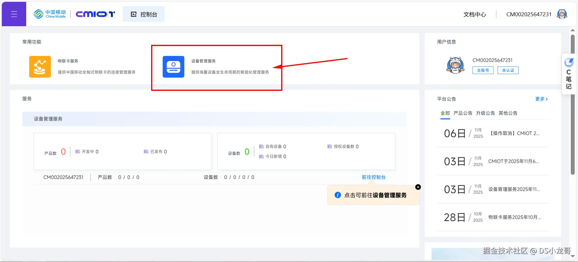The height and width of the screenshot is (262, 578).
Task: Click the info icon in tooltip
Action: [338, 195]
